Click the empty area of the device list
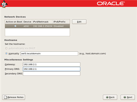This screenshot has height=102, width=137. [x=37, y=32]
